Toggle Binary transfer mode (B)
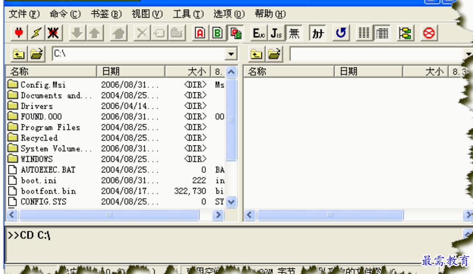473x274 pixels. pyautogui.click(x=218, y=33)
